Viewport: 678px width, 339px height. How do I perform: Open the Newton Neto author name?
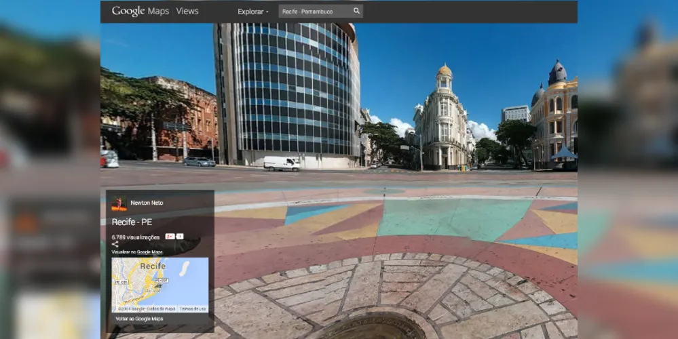pos(147,203)
